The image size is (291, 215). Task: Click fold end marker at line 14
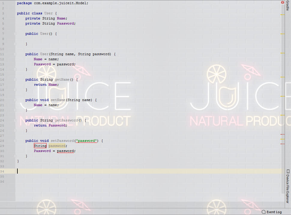[x=15, y=69]
